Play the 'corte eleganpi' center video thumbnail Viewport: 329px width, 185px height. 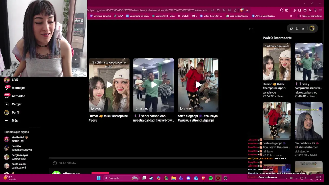point(198,85)
